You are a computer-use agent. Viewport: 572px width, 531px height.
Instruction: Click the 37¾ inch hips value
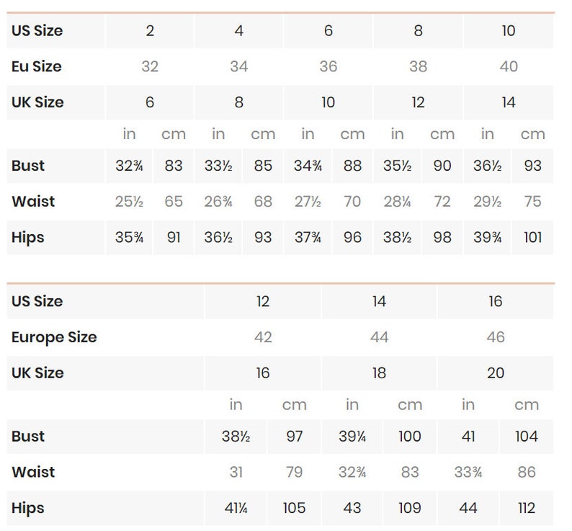[308, 237]
